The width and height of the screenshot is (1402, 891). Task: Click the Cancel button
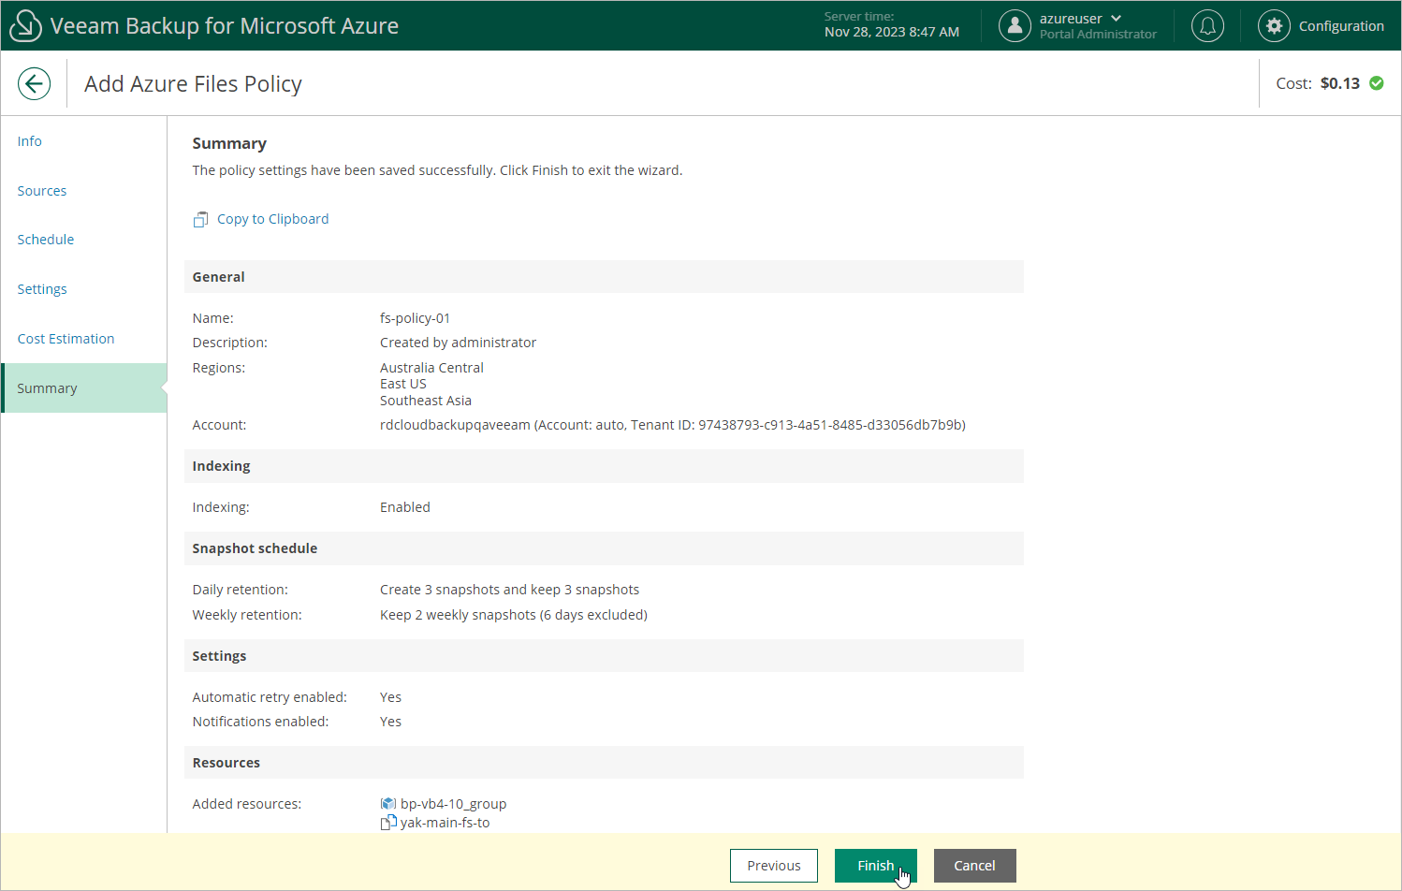[x=974, y=866]
